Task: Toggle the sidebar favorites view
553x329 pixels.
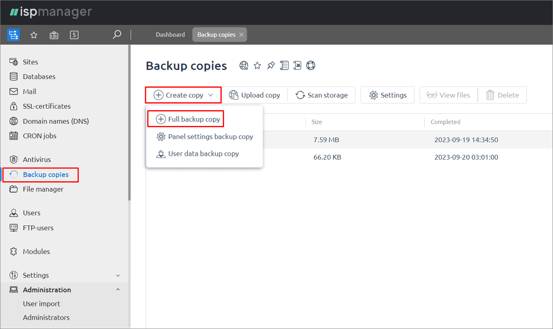Action: 33,34
